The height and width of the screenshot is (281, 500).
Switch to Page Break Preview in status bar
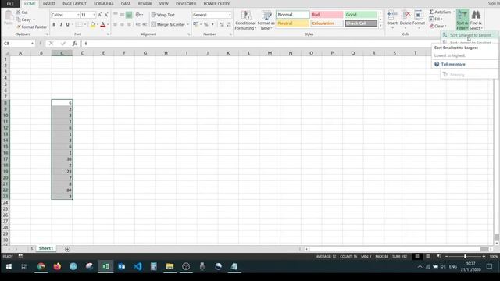pyautogui.click(x=438, y=257)
